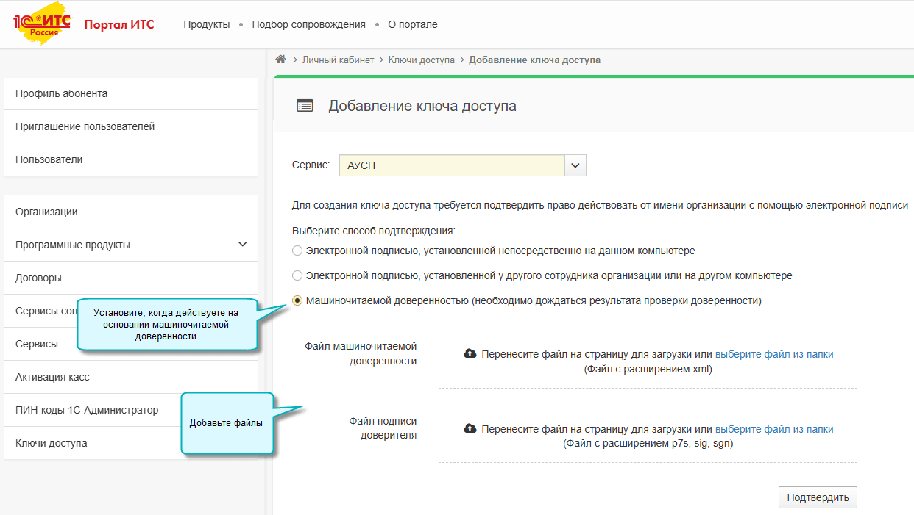914x515 pixels.
Task: Click the home icon in breadcrumbs
Action: 280,60
